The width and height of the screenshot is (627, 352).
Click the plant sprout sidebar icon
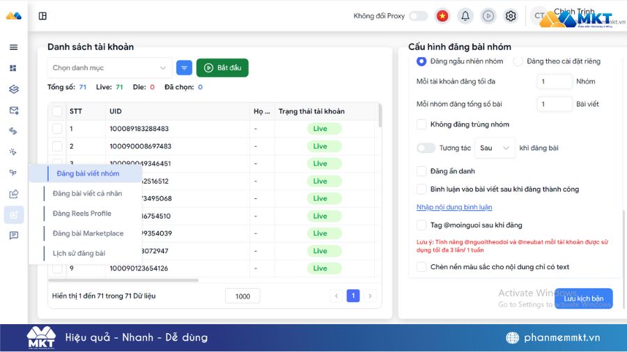click(13, 173)
